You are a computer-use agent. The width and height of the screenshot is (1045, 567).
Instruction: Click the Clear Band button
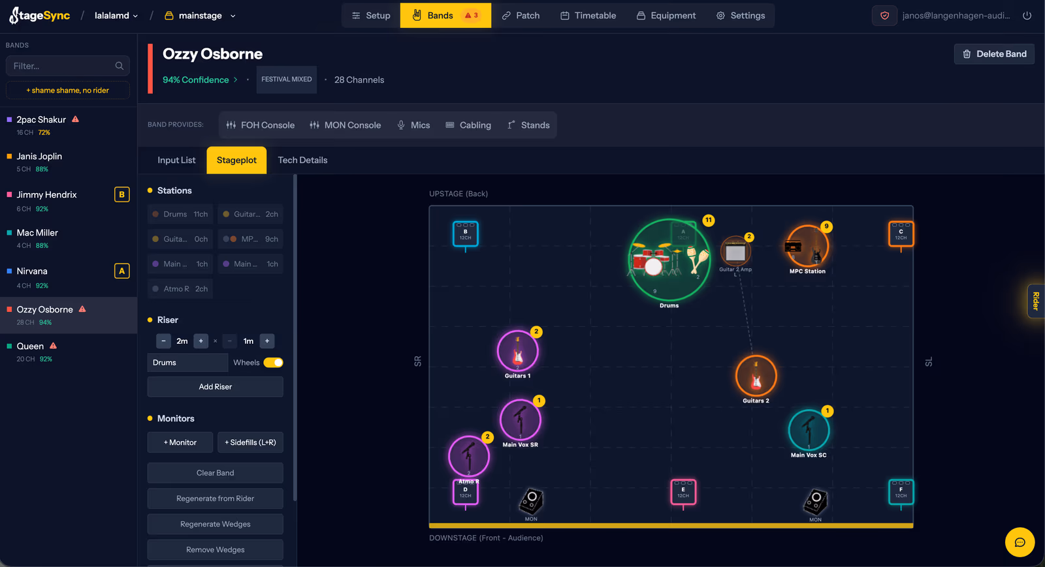click(x=216, y=473)
